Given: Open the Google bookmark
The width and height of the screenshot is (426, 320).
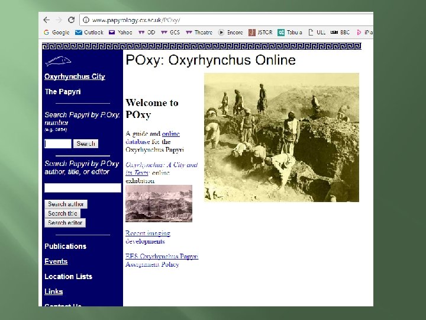Looking at the screenshot, I should (x=57, y=33).
